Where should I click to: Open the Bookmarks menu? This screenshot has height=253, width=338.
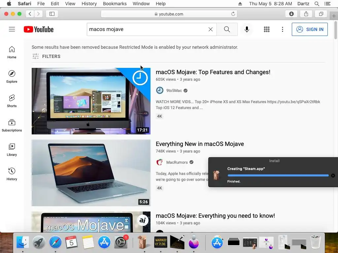[x=115, y=4]
